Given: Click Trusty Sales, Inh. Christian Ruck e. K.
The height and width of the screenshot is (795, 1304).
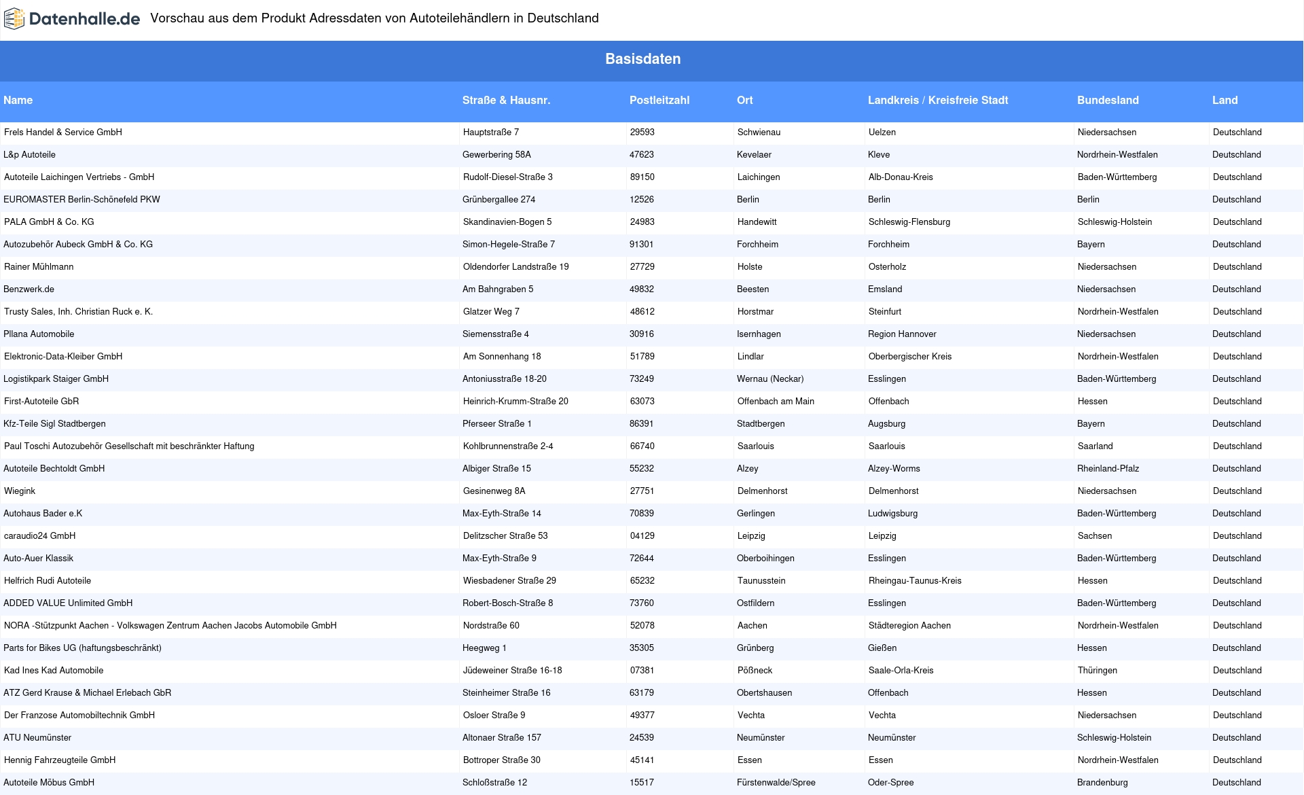Looking at the screenshot, I should [79, 312].
